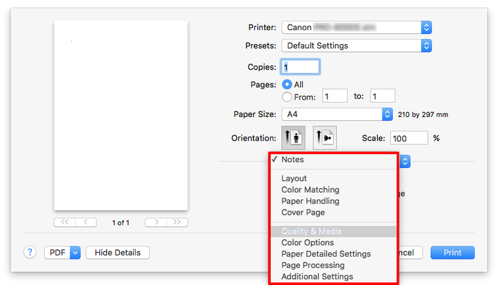This screenshot has width=498, height=285.
Task: Go to previous page in preview
Action: pyautogui.click(x=86, y=223)
